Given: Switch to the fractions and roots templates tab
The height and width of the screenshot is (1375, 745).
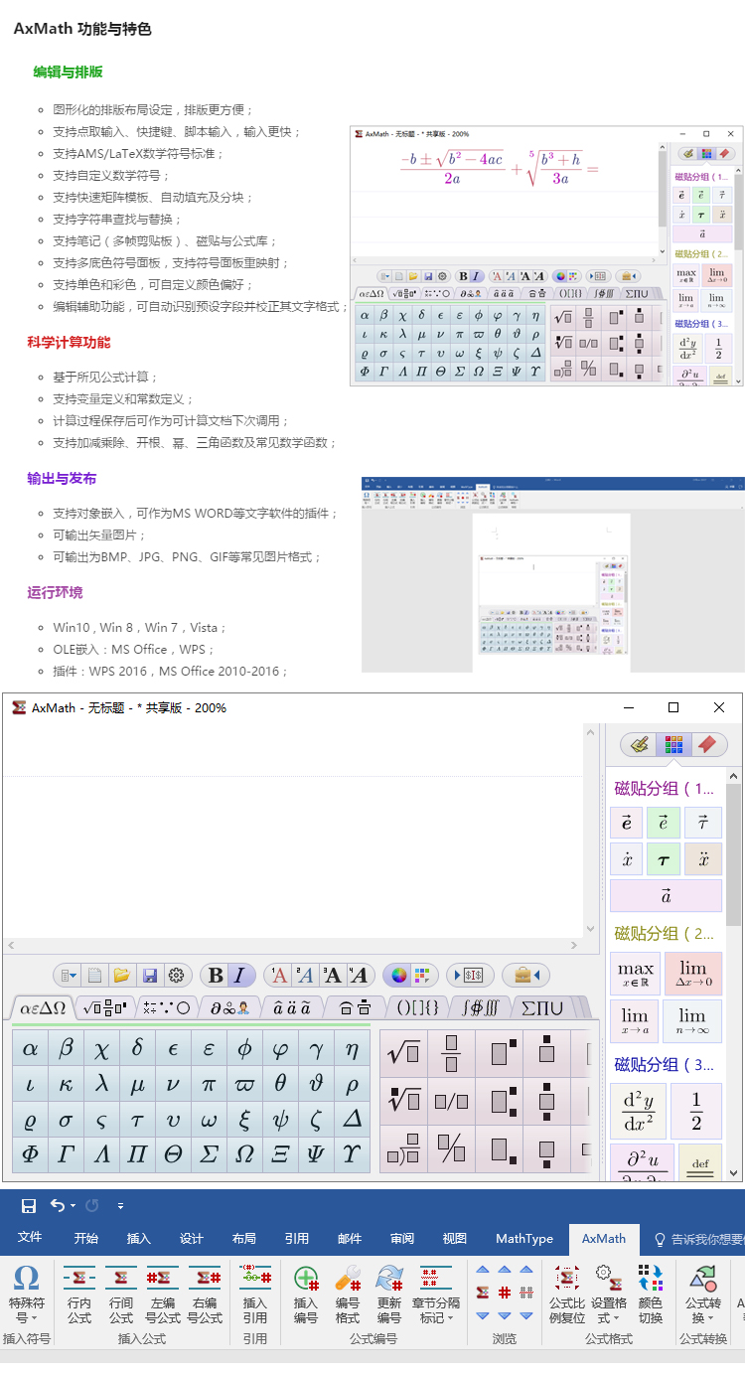Looking at the screenshot, I should (x=105, y=1007).
